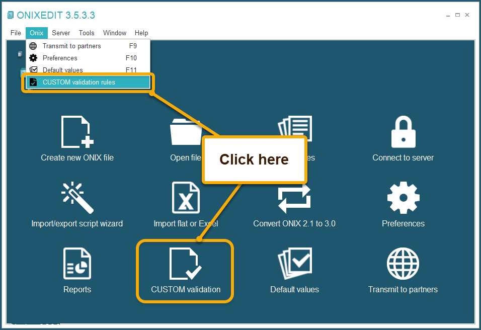Start Convert ONIX 2.1 to 3.0 icon
481x330 pixels.
(294, 199)
